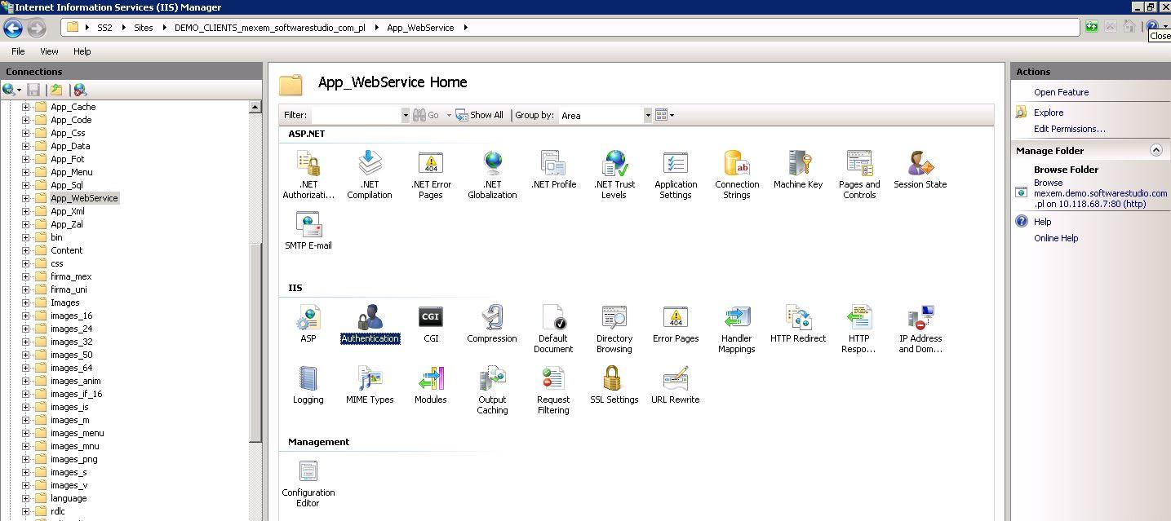The image size is (1171, 521).
Task: Open the Group by Area dropdown
Action: click(x=648, y=115)
